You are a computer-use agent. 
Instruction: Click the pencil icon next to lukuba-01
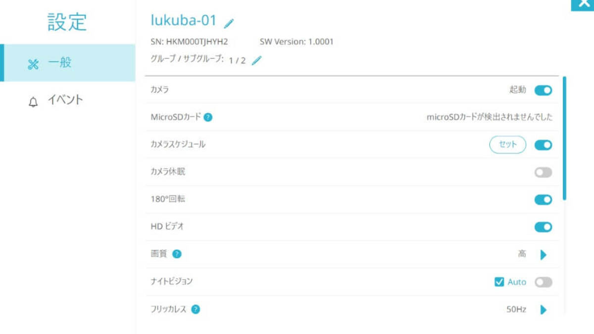[x=229, y=23]
